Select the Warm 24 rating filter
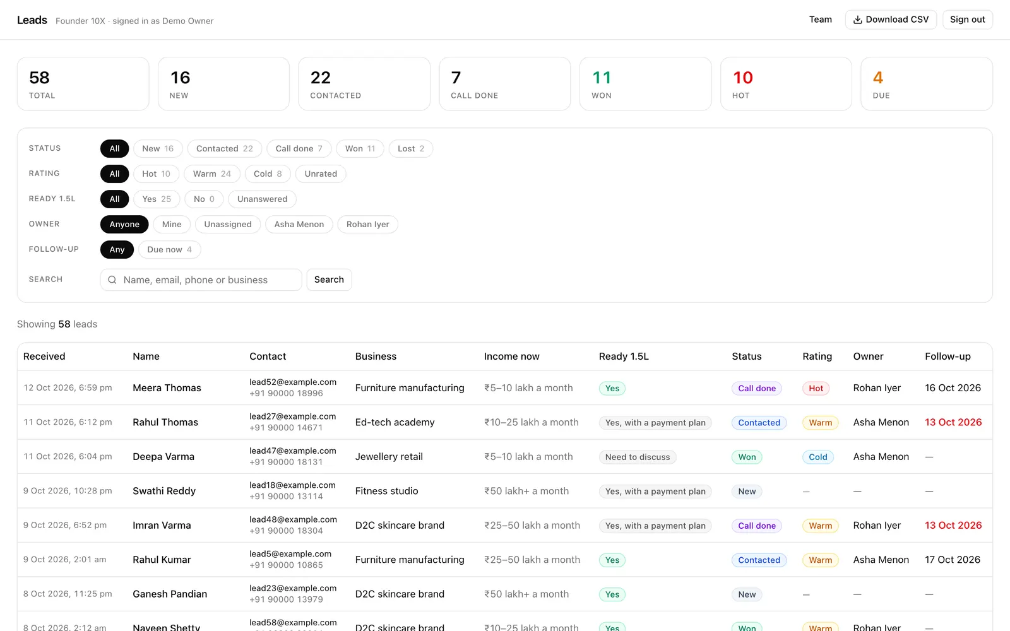Screen dimensions: 1010x631 [x=212, y=174]
